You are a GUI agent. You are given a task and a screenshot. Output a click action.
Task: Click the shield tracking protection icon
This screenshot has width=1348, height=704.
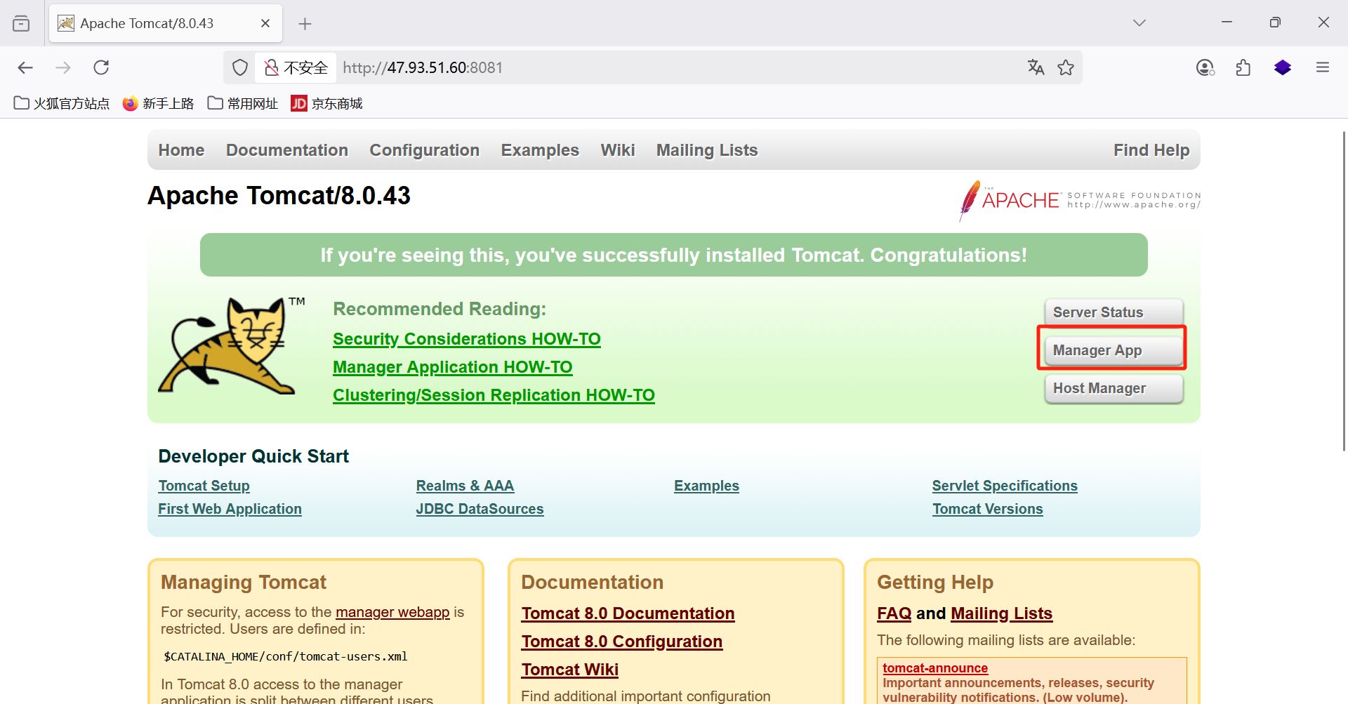[240, 67]
